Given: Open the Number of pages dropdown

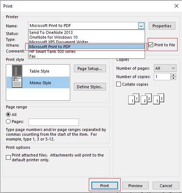Looking at the screenshot, I should [165, 68].
